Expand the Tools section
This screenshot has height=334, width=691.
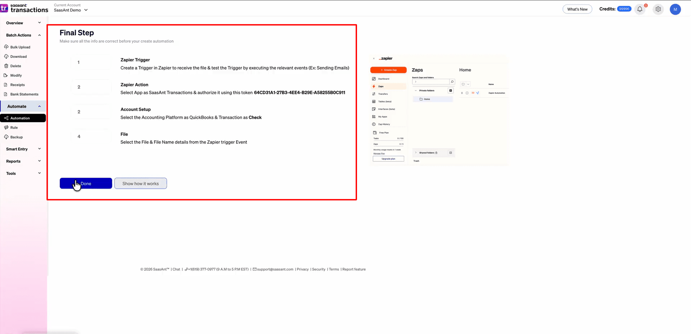tap(23, 173)
